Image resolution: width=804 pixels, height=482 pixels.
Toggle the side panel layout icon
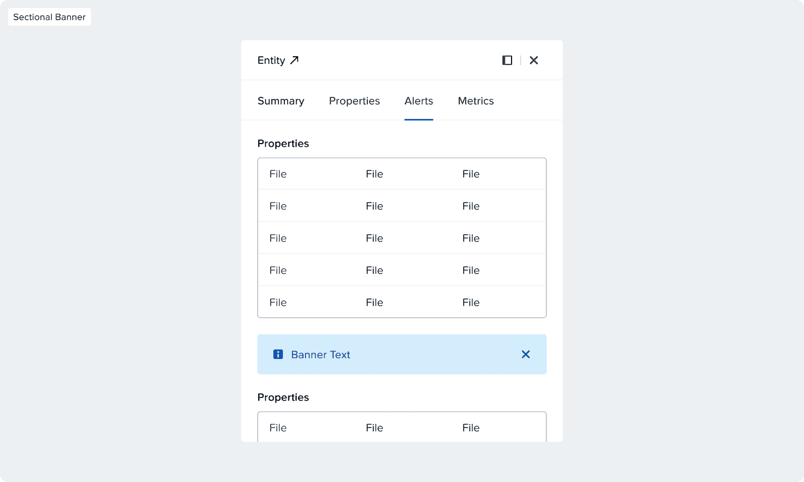tap(508, 60)
